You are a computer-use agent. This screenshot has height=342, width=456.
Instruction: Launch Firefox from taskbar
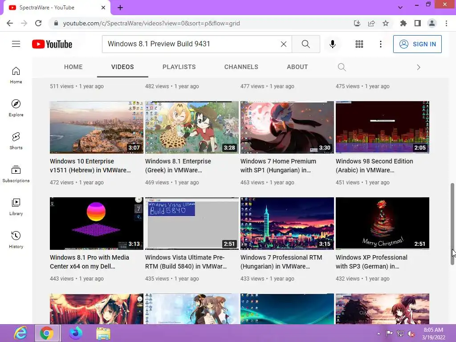click(76, 333)
